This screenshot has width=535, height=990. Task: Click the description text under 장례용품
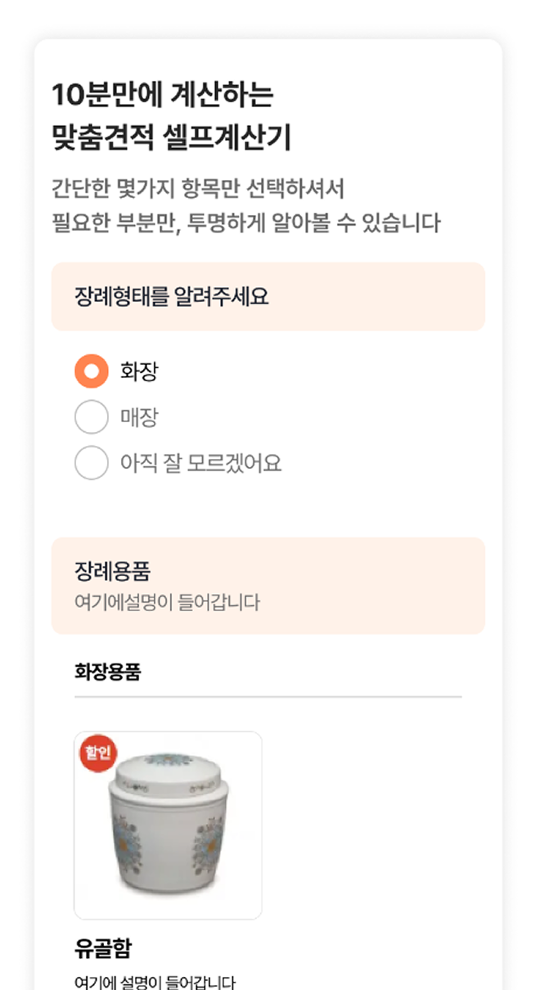167,603
